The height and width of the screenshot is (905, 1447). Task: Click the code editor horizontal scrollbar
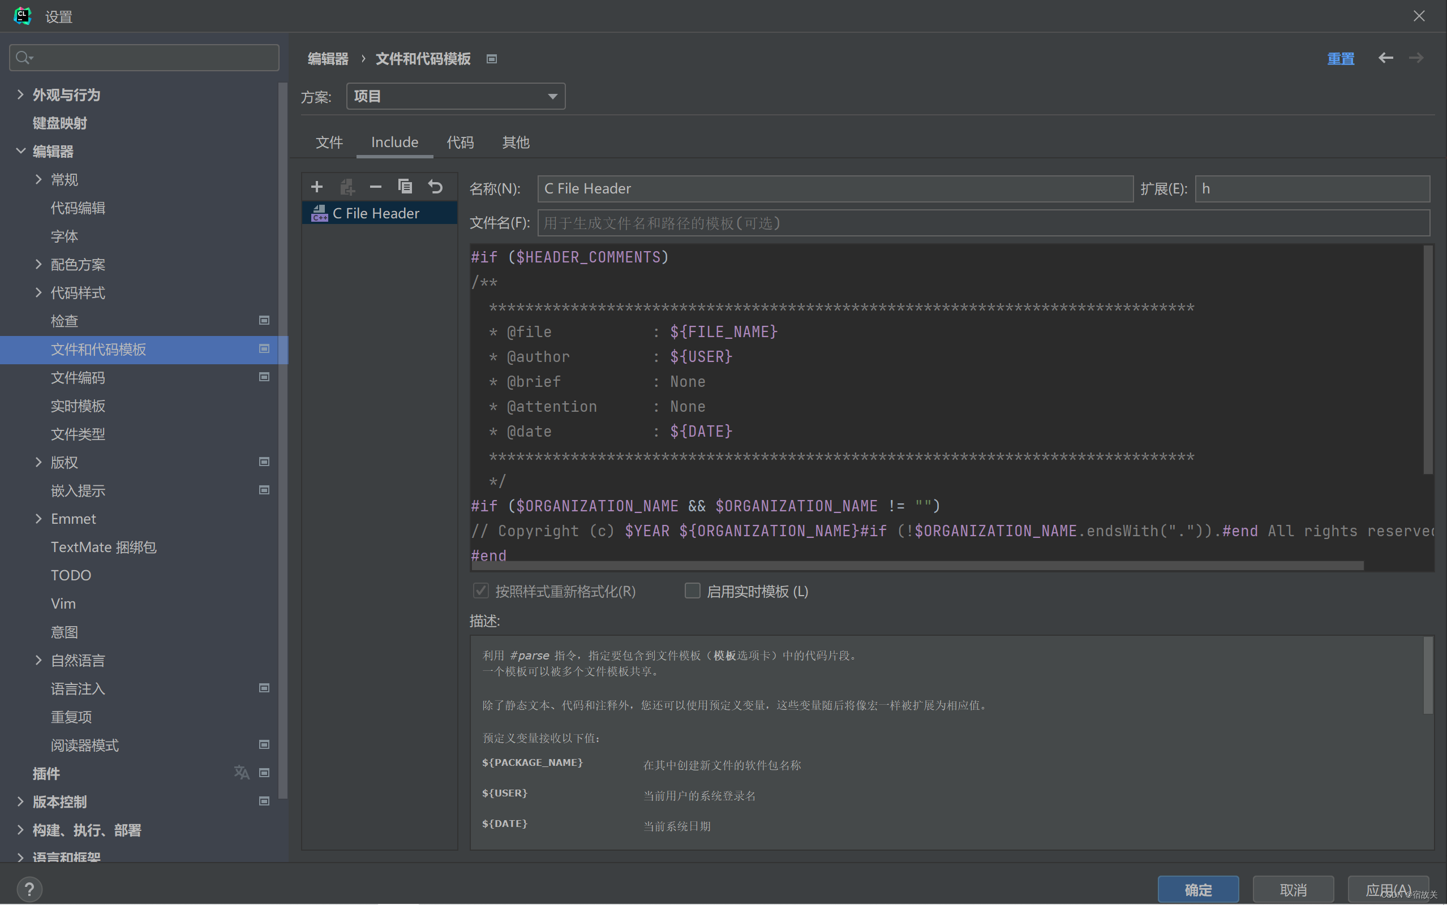coord(916,566)
